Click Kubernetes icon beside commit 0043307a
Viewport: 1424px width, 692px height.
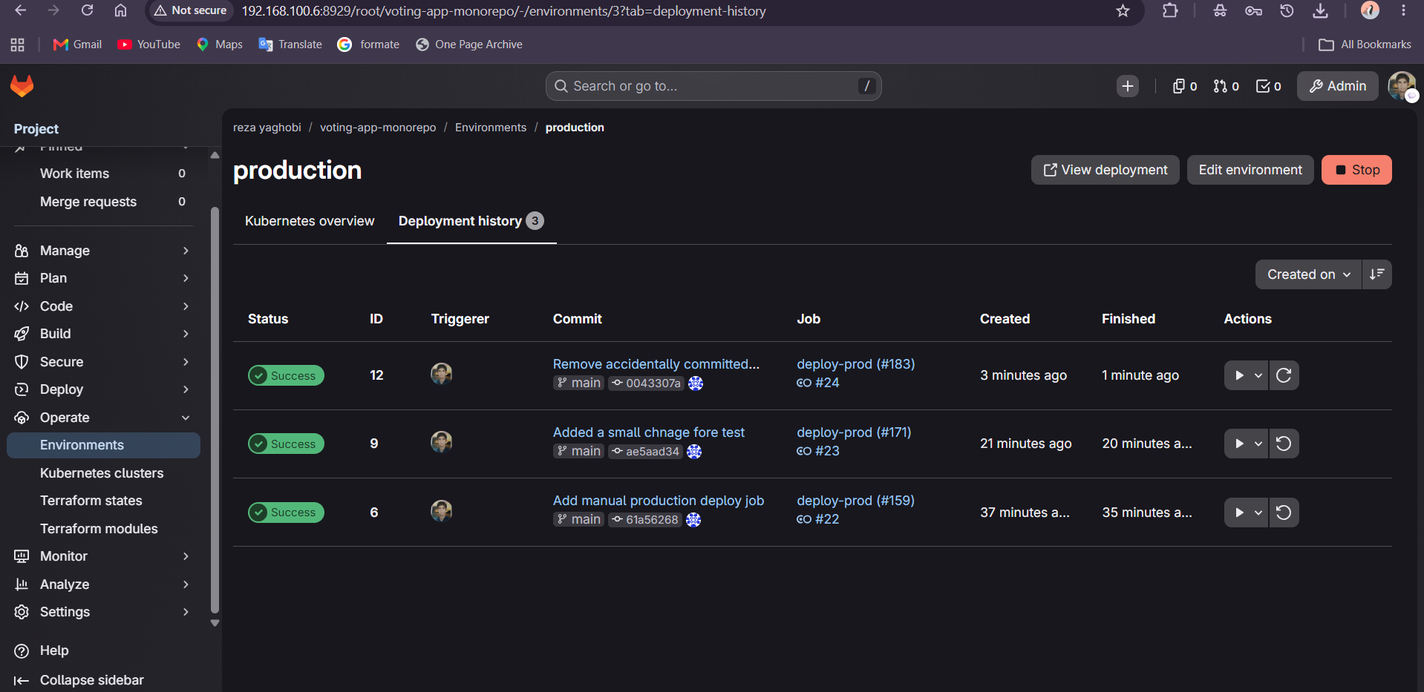pos(696,383)
